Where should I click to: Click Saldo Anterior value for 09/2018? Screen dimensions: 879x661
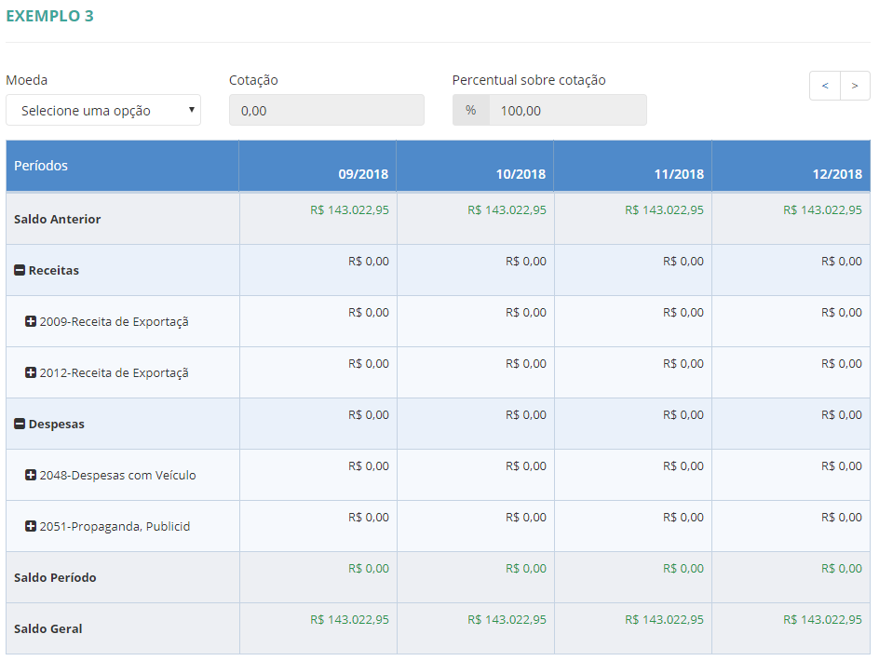(349, 210)
